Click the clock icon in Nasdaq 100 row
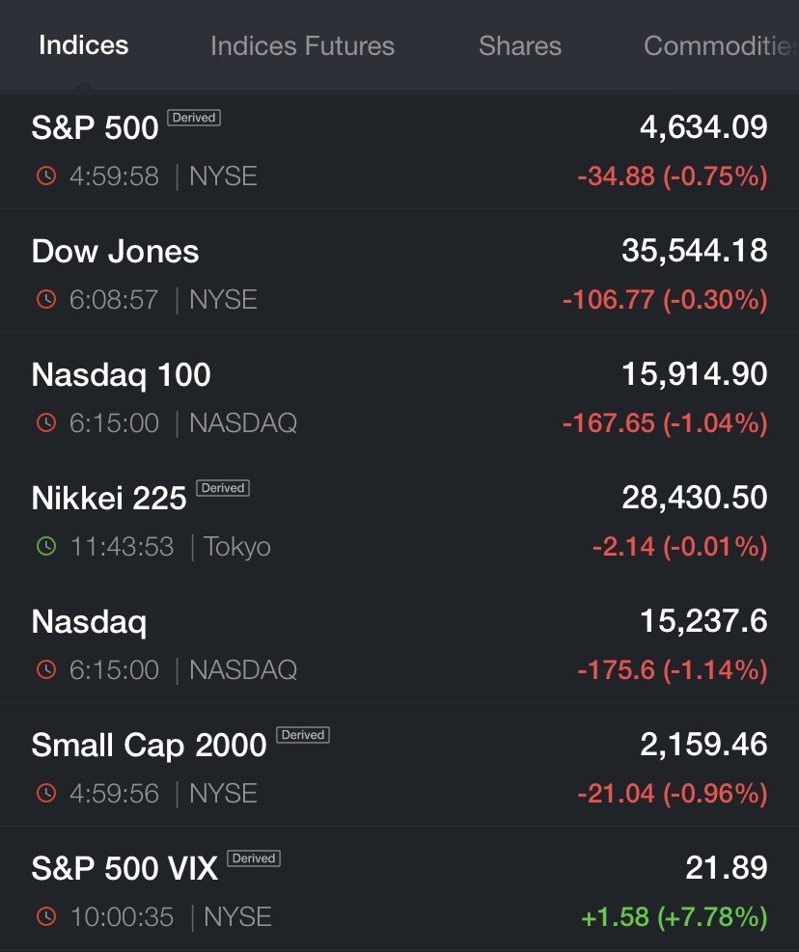The image size is (799, 952). (46, 422)
